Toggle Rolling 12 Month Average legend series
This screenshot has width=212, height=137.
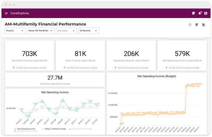click(54, 129)
